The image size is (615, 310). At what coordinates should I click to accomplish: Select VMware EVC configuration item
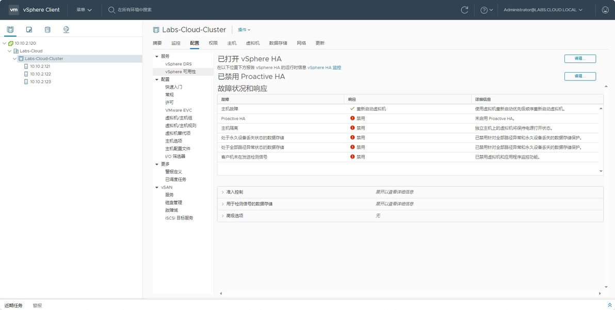tap(179, 110)
